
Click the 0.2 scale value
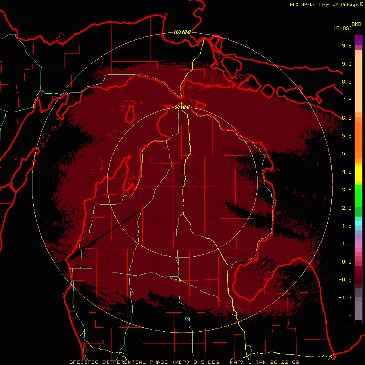pos(347,262)
